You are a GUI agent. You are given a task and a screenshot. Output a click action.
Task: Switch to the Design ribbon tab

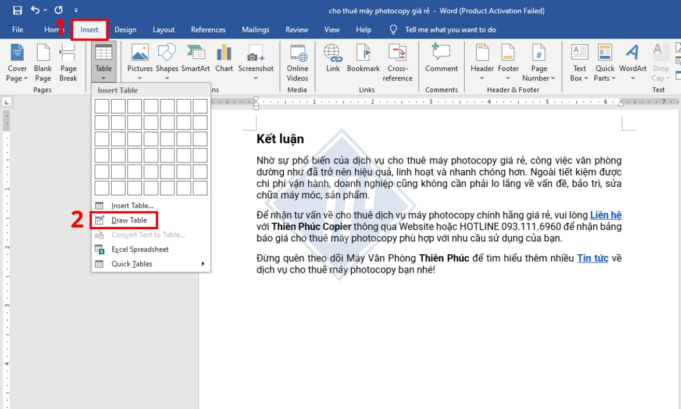[126, 29]
